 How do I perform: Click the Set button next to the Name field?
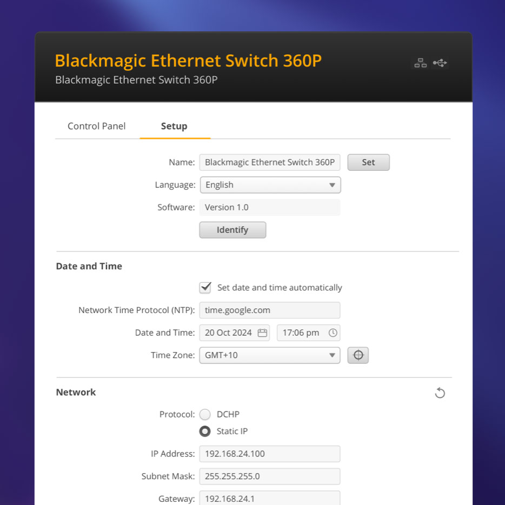[368, 162]
